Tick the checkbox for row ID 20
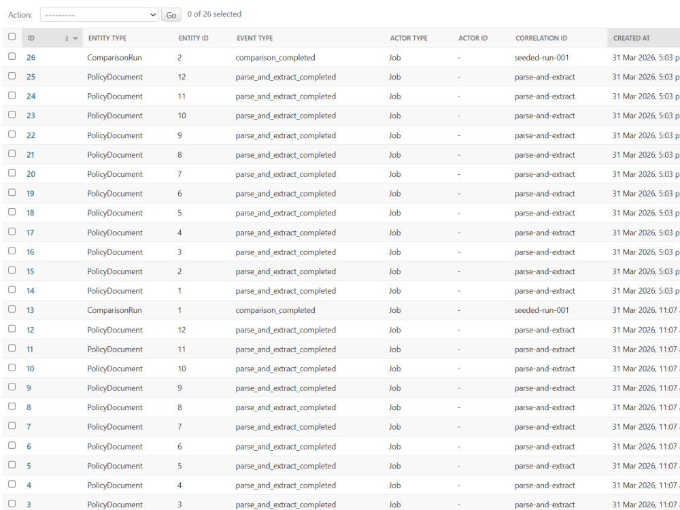 click(x=12, y=173)
